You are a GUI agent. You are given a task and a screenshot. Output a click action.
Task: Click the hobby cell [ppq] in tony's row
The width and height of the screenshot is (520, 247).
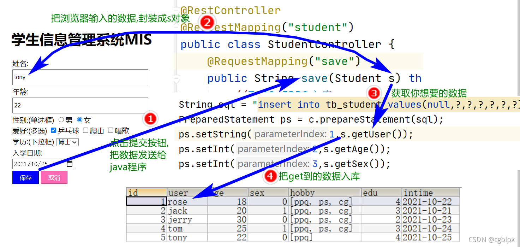coord(325,237)
